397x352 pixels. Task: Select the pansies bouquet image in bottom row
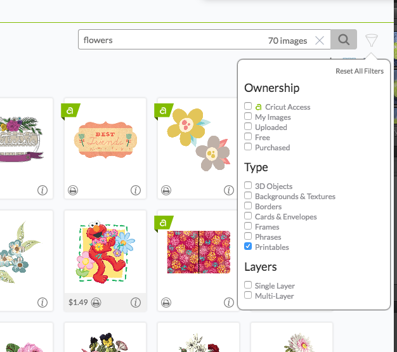(105, 342)
